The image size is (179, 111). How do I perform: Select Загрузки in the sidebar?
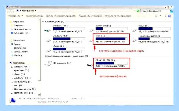click(x=18, y=26)
